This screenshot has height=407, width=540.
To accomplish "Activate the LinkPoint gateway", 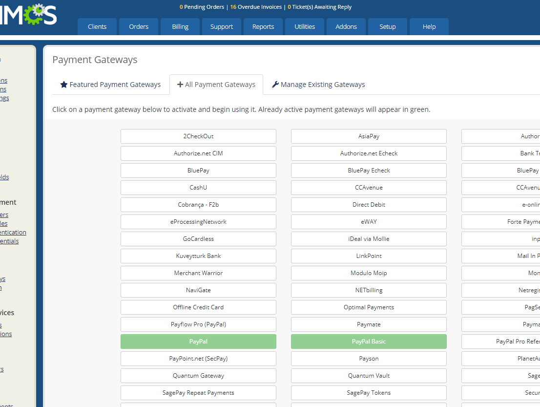I will 369,256.
